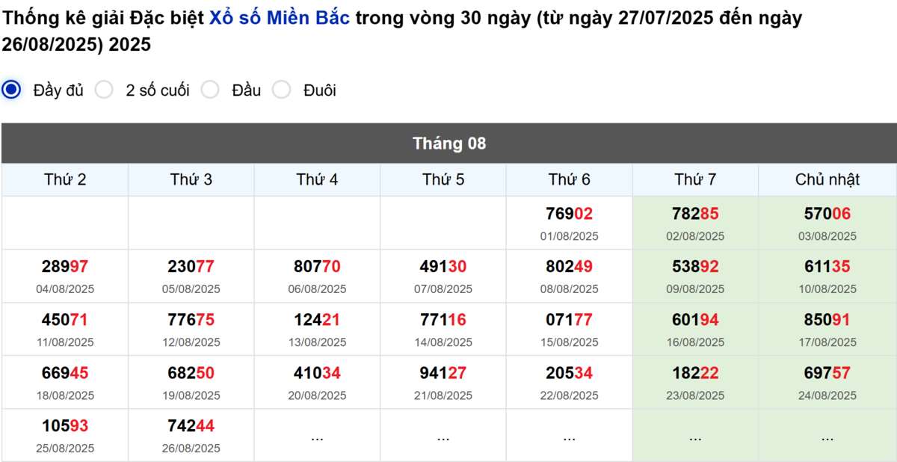Click the 'Tháng 08' table header
The image size is (897, 462).
click(449, 143)
